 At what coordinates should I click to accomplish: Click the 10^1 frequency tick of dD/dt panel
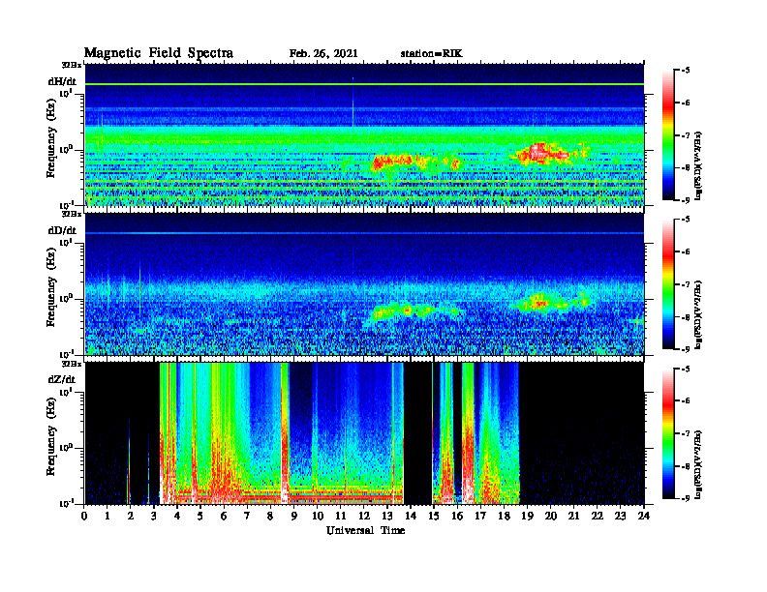[66, 242]
